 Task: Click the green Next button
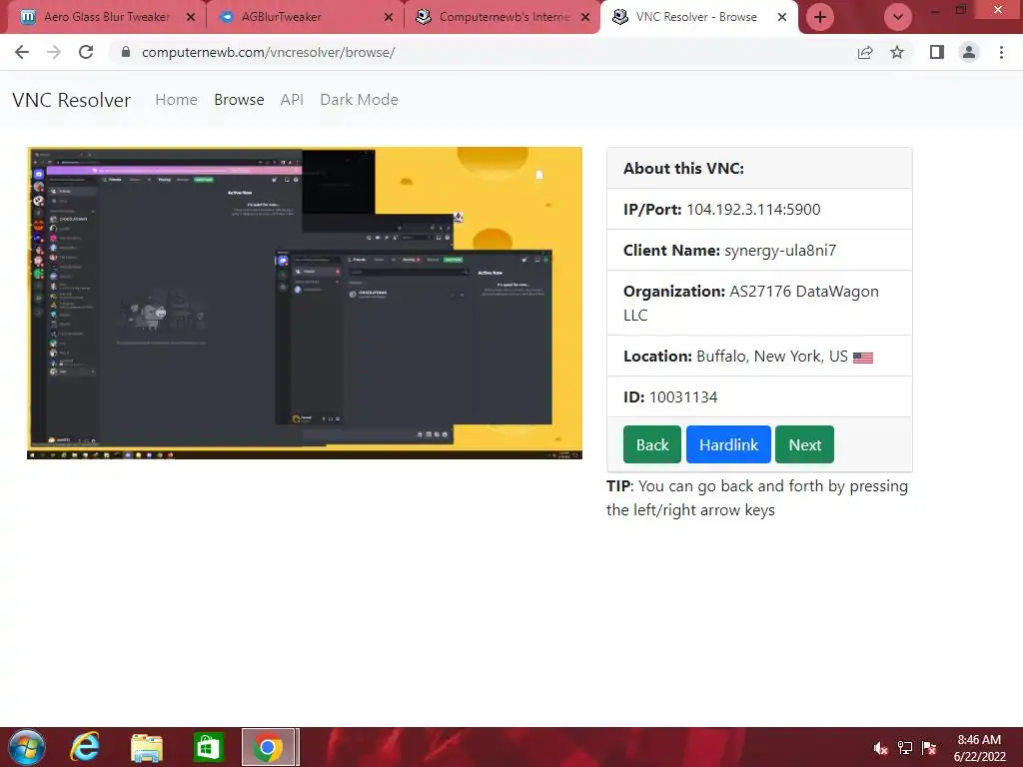[x=804, y=444]
